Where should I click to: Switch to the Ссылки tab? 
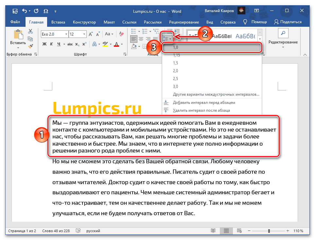click(129, 22)
